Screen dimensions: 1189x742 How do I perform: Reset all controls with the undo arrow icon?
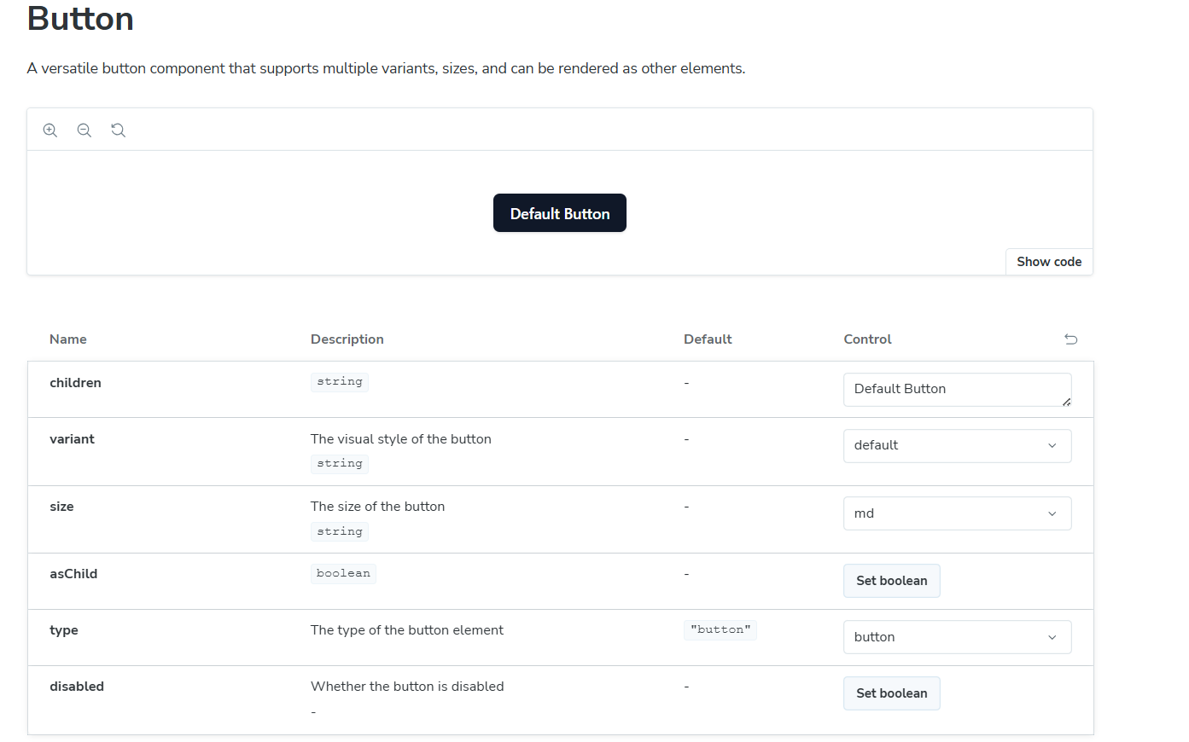[x=1071, y=339]
